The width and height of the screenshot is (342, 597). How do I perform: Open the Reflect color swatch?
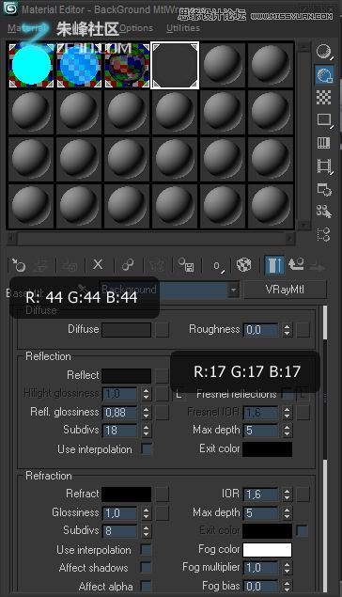[126, 376]
